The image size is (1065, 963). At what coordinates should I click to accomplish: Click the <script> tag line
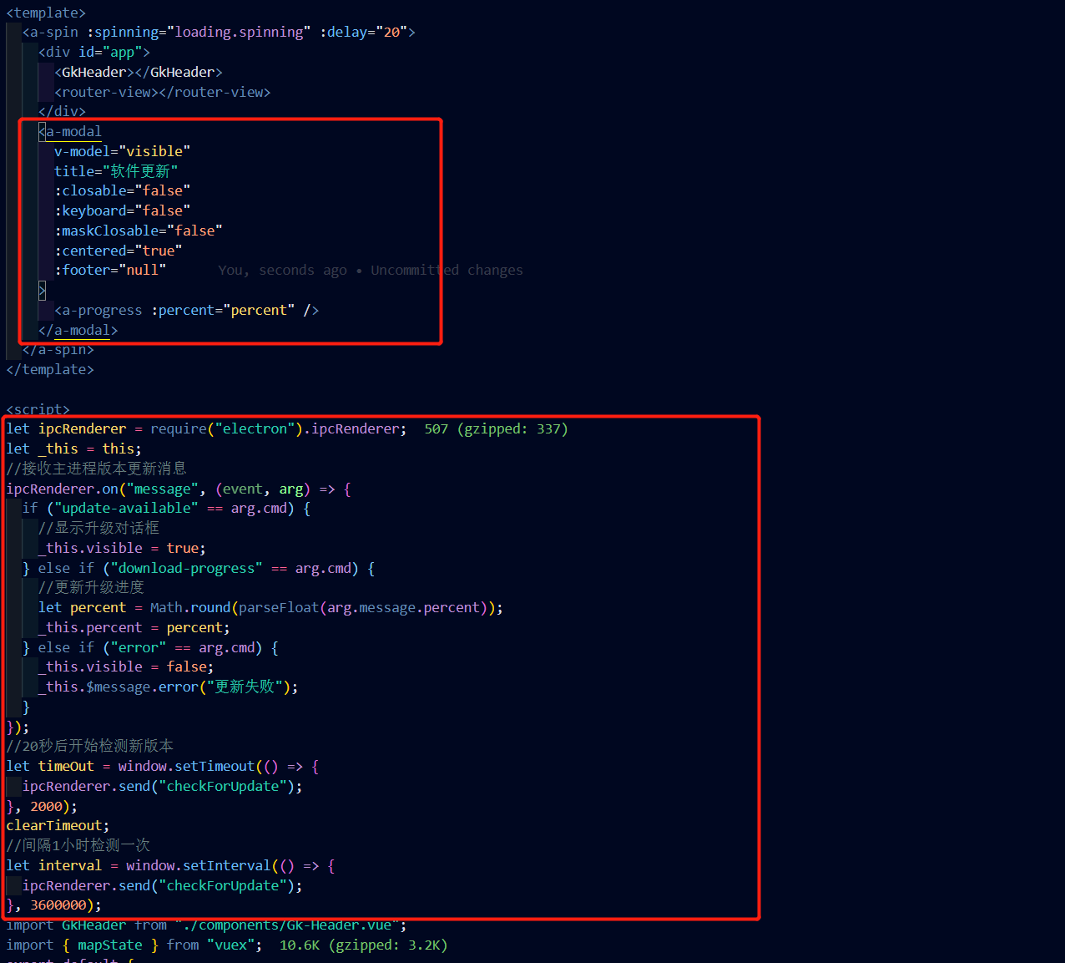point(38,409)
